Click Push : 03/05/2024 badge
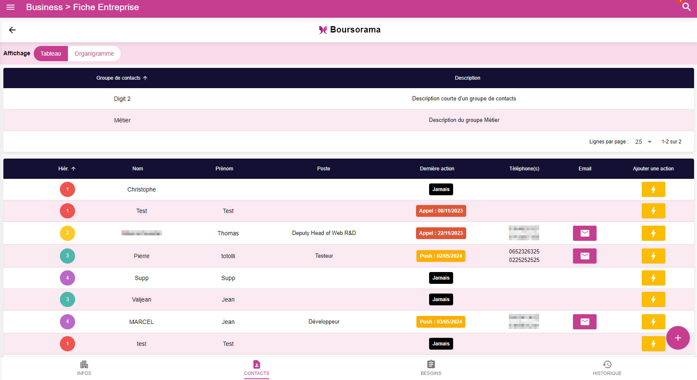The height and width of the screenshot is (380, 697). (441, 322)
